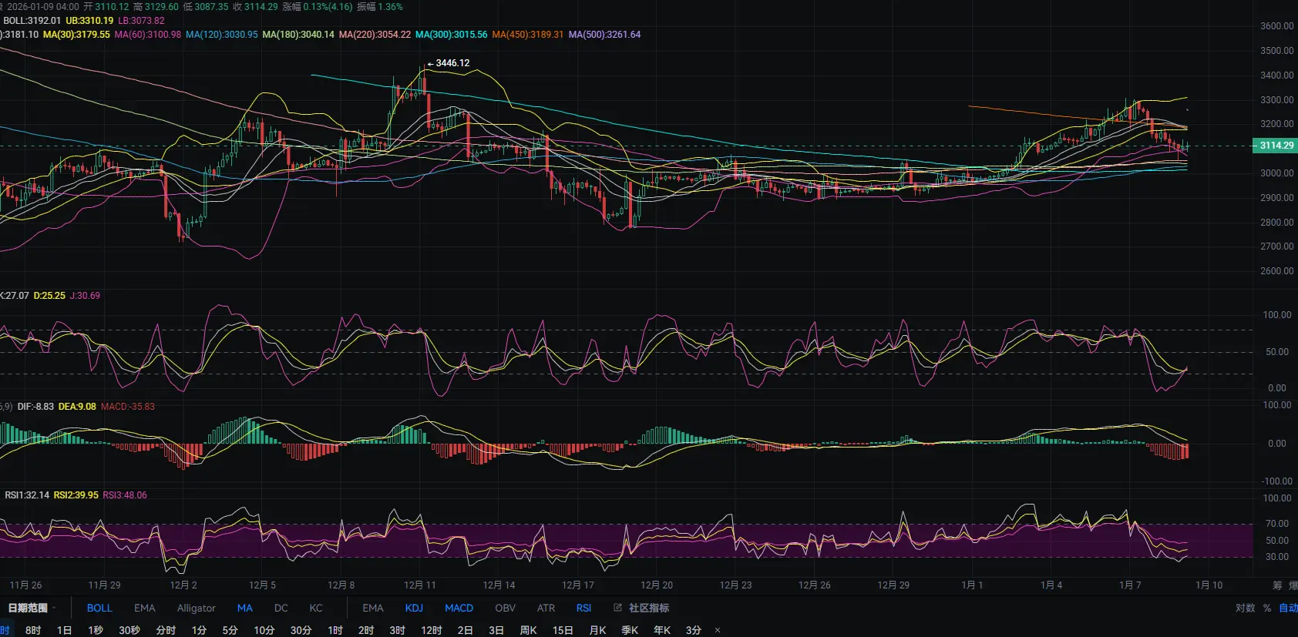1298x637 pixels.
Task: Switch price axis to 对数 log scale
Action: (1245, 608)
